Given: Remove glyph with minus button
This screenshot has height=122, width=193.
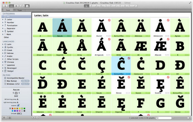Looking at the screenshot, I should pos(37,118).
